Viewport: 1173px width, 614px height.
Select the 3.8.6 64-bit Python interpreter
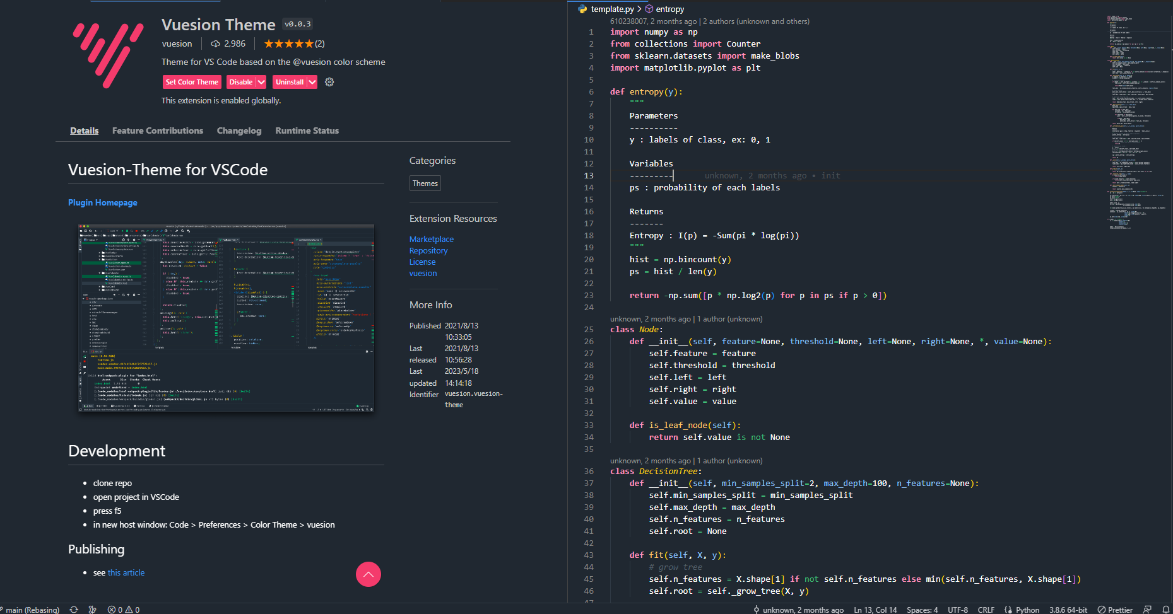click(1068, 610)
